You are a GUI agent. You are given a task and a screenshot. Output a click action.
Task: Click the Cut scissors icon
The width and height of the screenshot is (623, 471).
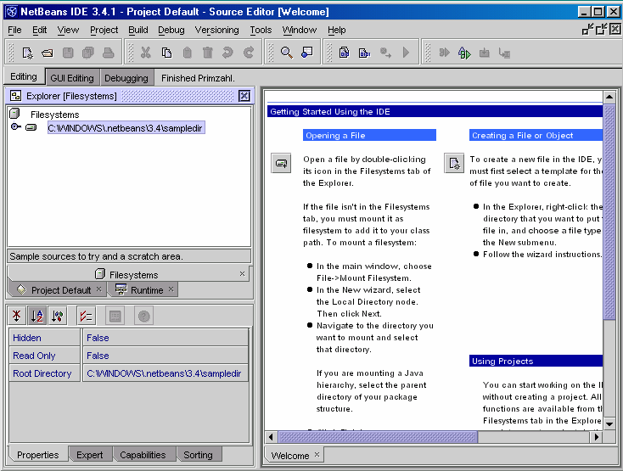[x=146, y=53]
